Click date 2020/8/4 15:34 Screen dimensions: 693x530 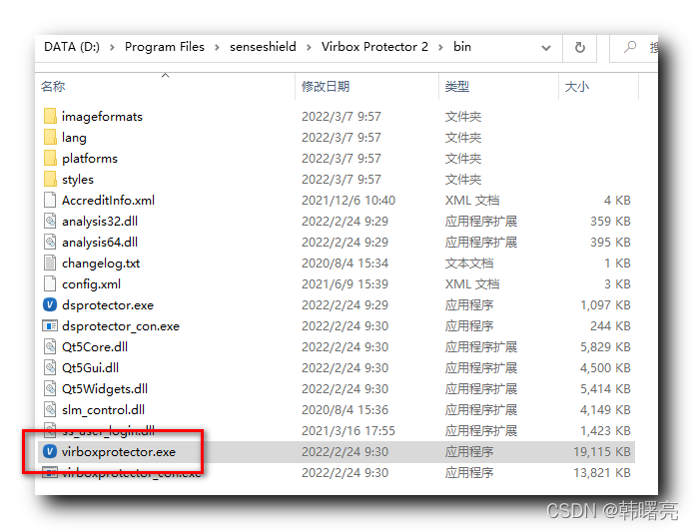[345, 264]
